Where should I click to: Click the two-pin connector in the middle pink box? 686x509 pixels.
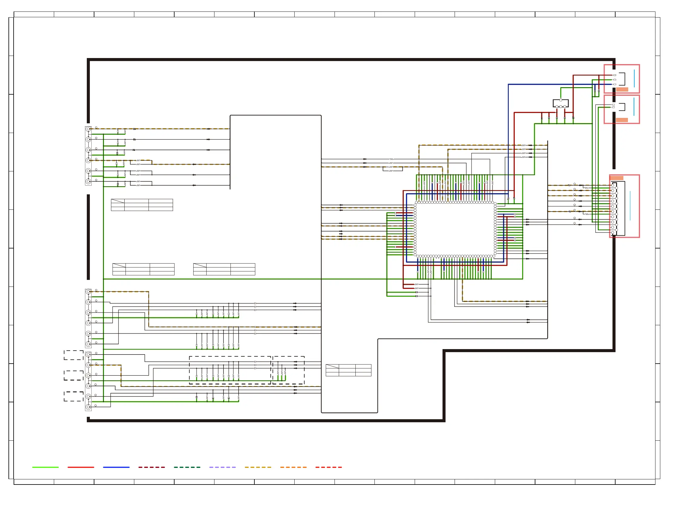pyautogui.click(x=619, y=107)
